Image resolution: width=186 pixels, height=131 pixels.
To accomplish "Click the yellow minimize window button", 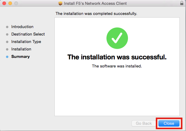I will pyautogui.click(x=10, y=3).
